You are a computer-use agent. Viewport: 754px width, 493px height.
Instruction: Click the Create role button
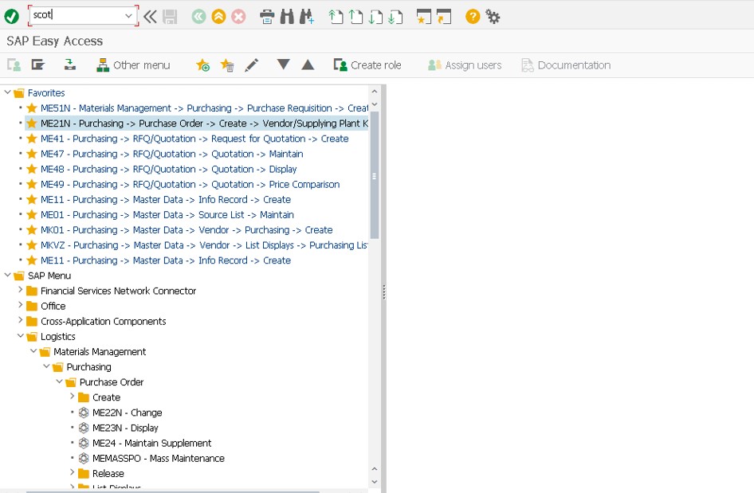(367, 65)
